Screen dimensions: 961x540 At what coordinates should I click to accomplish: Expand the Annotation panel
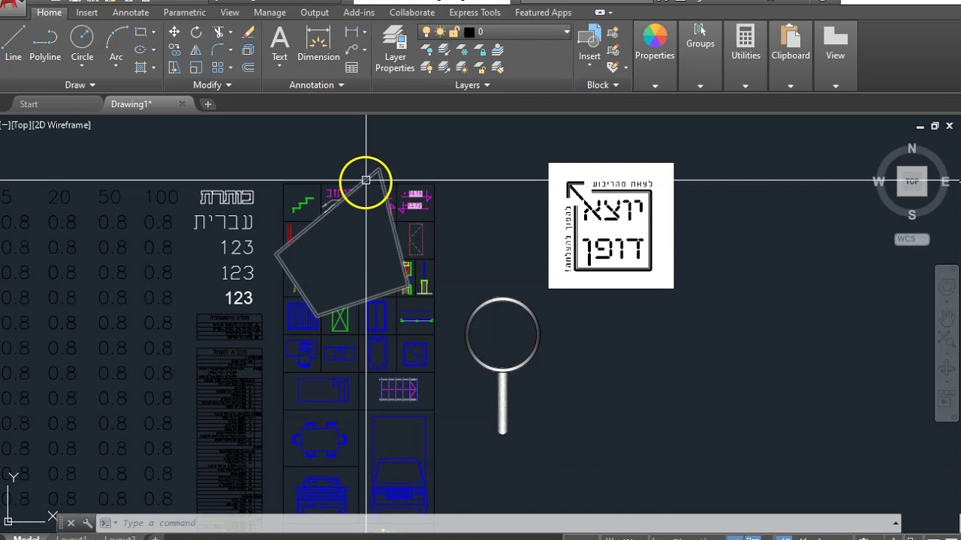(x=317, y=85)
